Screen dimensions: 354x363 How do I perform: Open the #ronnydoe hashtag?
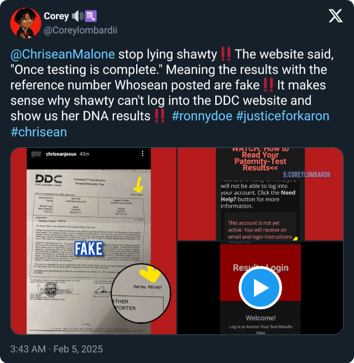point(202,116)
